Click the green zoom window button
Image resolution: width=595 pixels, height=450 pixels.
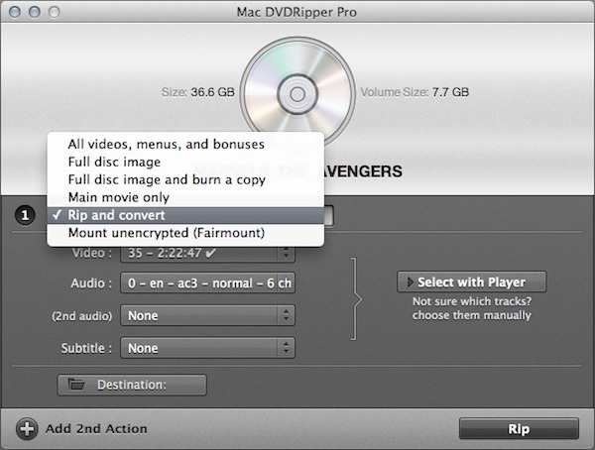point(55,12)
